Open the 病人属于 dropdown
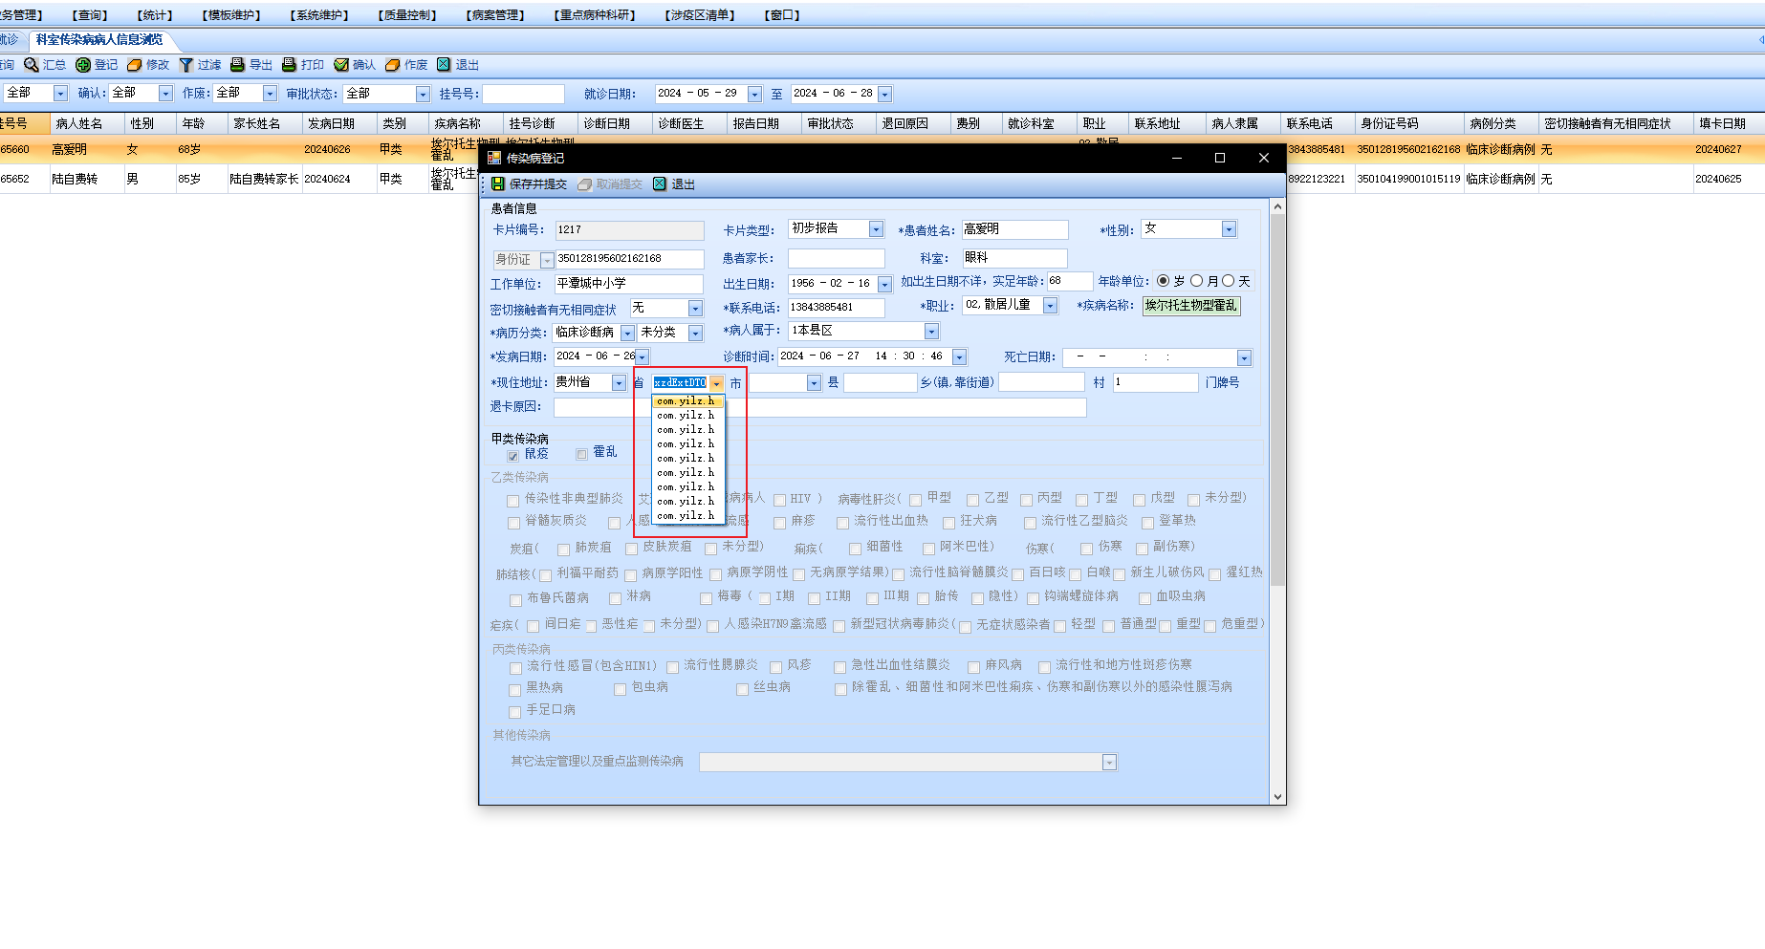 [x=931, y=332]
